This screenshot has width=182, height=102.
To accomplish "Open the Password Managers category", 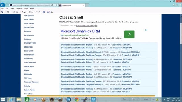I will [x=31, y=82].
